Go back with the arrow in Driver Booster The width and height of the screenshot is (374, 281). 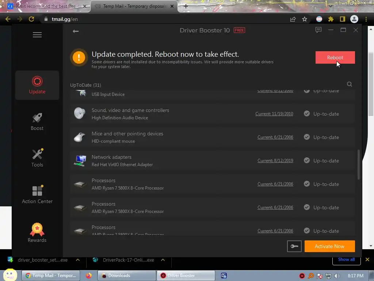[76, 31]
